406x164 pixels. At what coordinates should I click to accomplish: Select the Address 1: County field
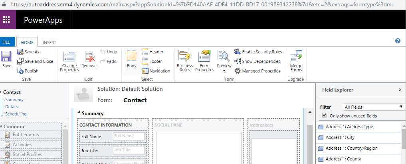pos(358,159)
